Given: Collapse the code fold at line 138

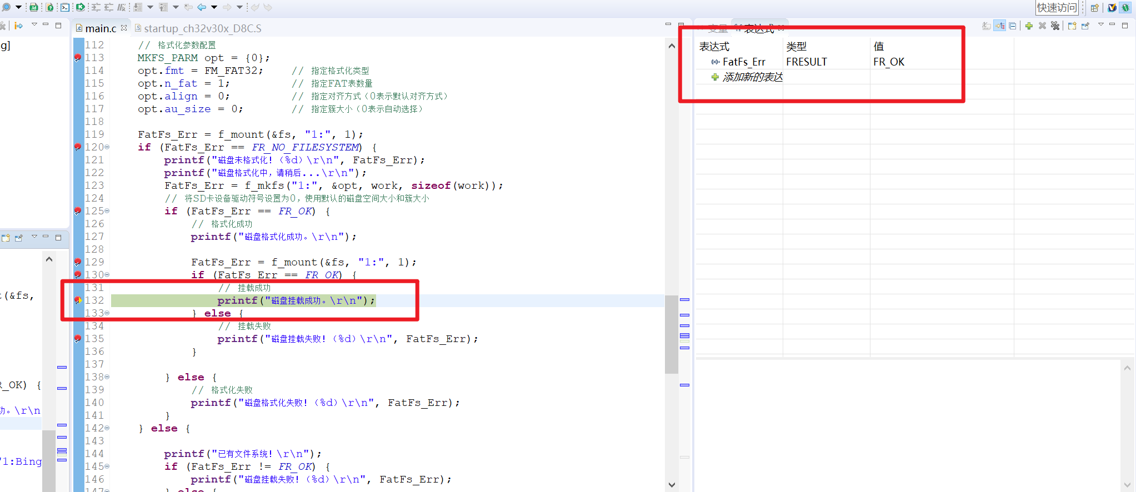Looking at the screenshot, I should [107, 376].
